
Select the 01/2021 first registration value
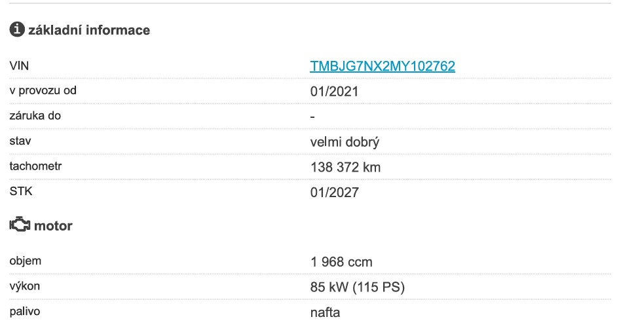334,92
